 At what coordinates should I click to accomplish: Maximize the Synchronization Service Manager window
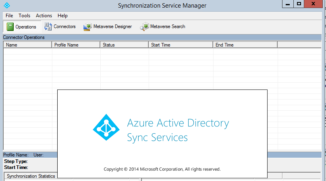pyautogui.click(x=299, y=4)
